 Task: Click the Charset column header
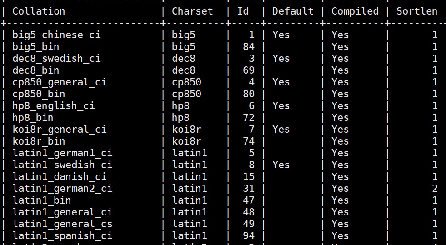(192, 11)
